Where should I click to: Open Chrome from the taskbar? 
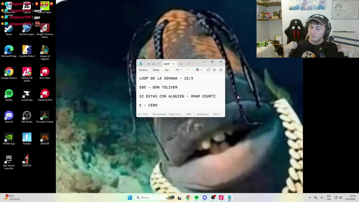tap(188, 198)
